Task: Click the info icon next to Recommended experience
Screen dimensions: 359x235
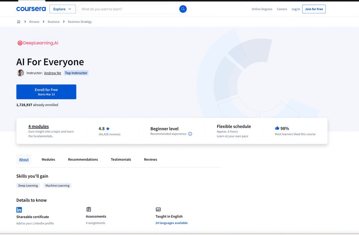Action: pyautogui.click(x=190, y=134)
